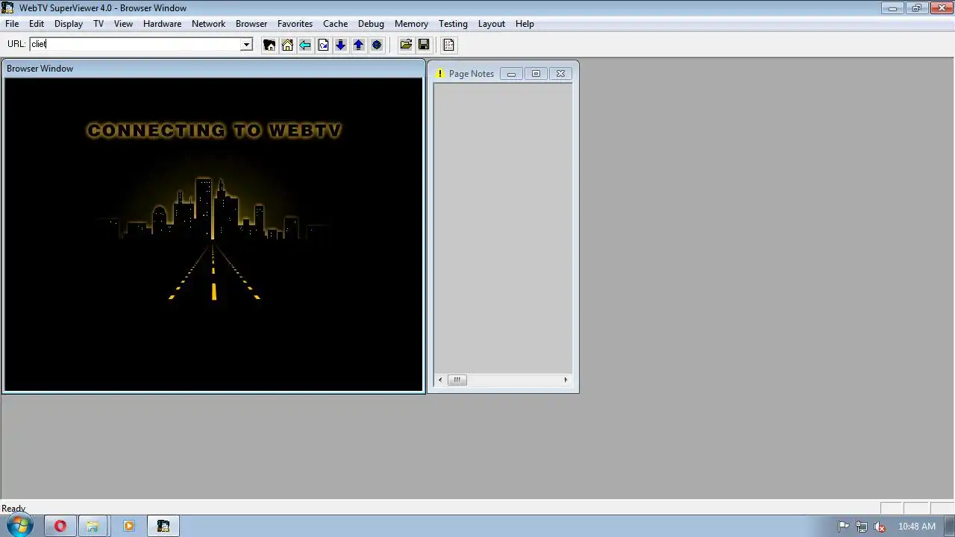
Task: Select the WebTV SuperViewer taskbar button
Action: (163, 526)
